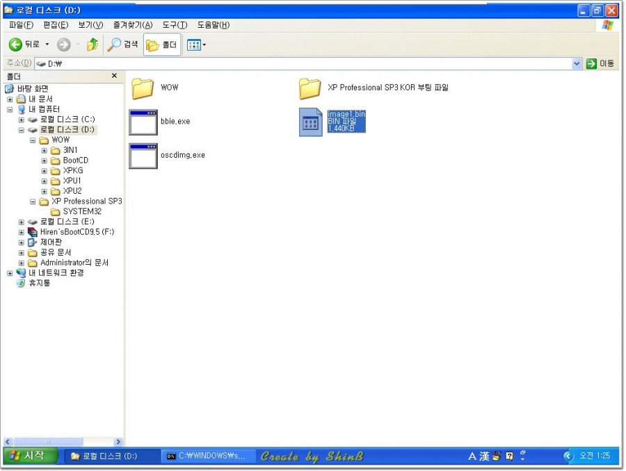Click the Hanja (漢) language bar button
The width and height of the screenshot is (626, 471).
(484, 456)
